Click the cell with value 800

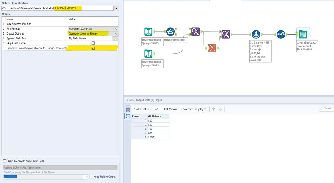click(158, 133)
